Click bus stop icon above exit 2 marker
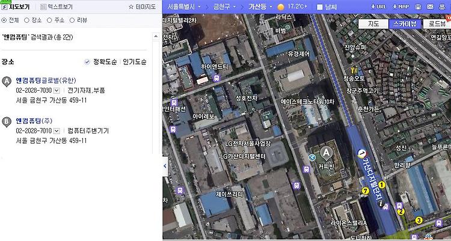This screenshot has height=241, width=451. 399,206
